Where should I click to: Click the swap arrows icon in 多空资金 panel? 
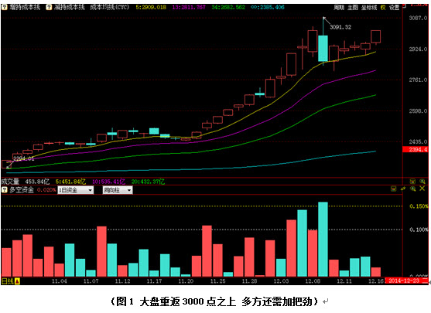coord(403,189)
